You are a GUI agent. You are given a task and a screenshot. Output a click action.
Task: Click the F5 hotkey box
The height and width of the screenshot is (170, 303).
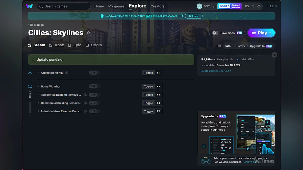(x=158, y=111)
